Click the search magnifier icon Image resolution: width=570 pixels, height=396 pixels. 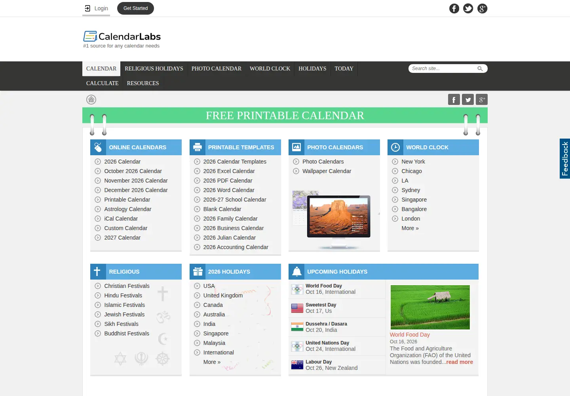click(x=480, y=69)
